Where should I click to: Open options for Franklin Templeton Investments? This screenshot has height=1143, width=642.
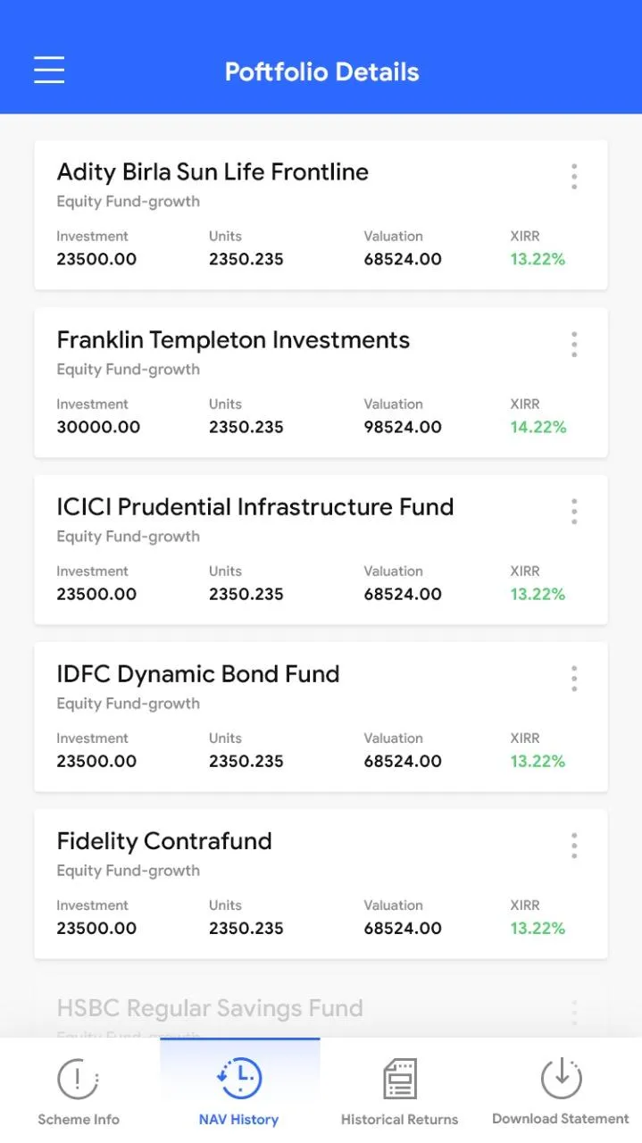[574, 344]
